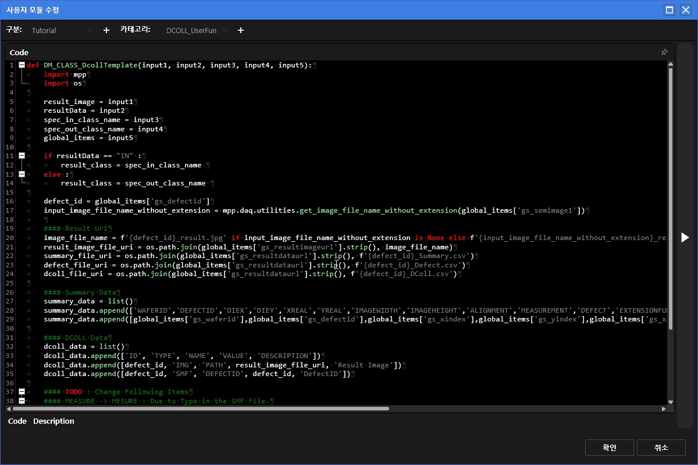Pin the Code panel using the pin icon
Screen dimensions: 698x465
[664, 52]
